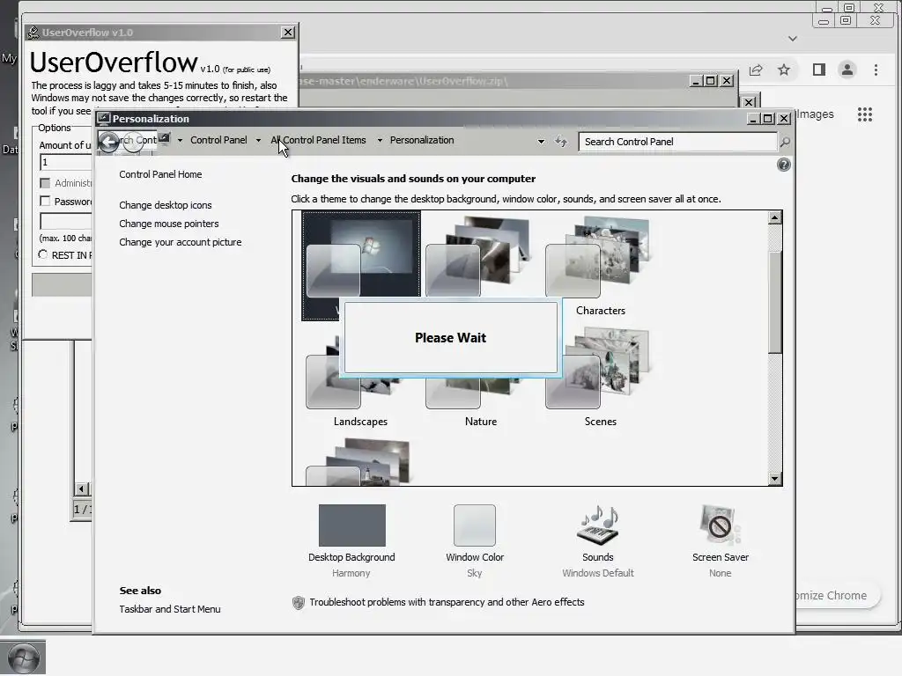This screenshot has width=902, height=676.
Task: Expand dropdown arrow before Control Panel breadcrumb
Action: 180,140
